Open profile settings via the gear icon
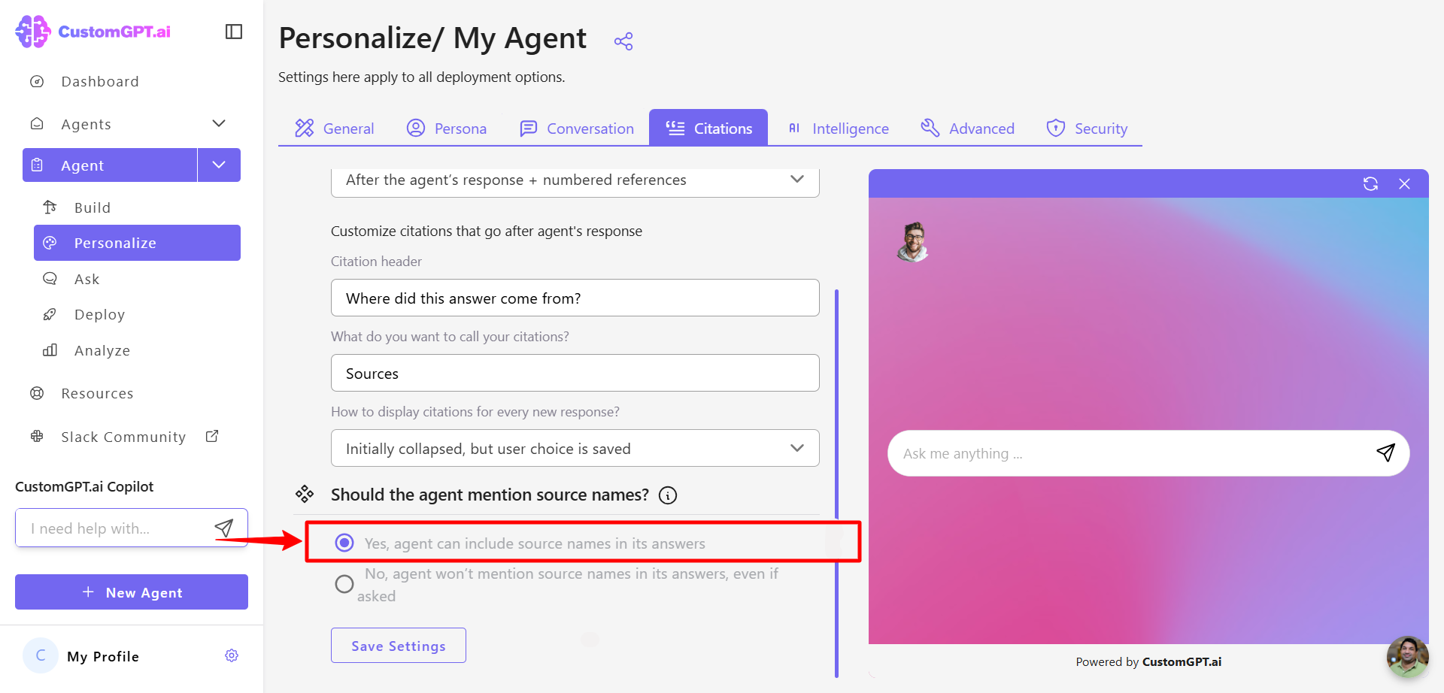Image resolution: width=1444 pixels, height=693 pixels. pyautogui.click(x=232, y=655)
